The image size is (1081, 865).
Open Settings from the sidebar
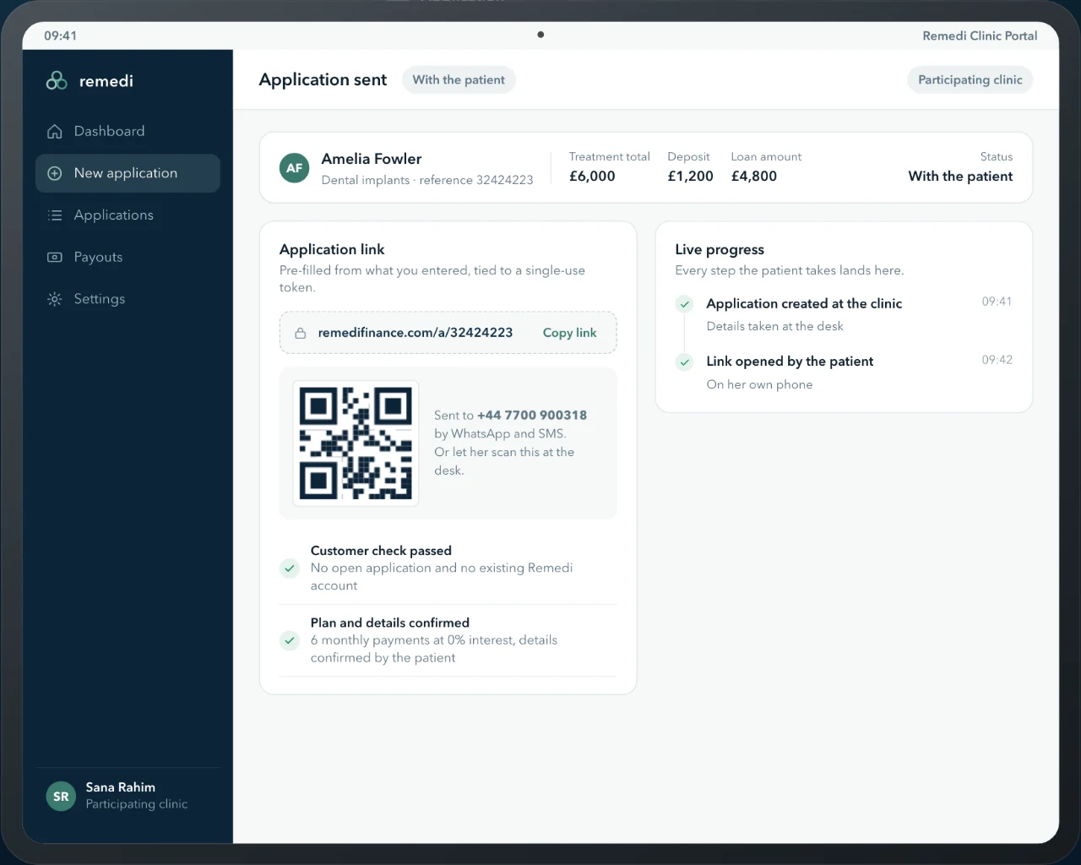[128, 299]
